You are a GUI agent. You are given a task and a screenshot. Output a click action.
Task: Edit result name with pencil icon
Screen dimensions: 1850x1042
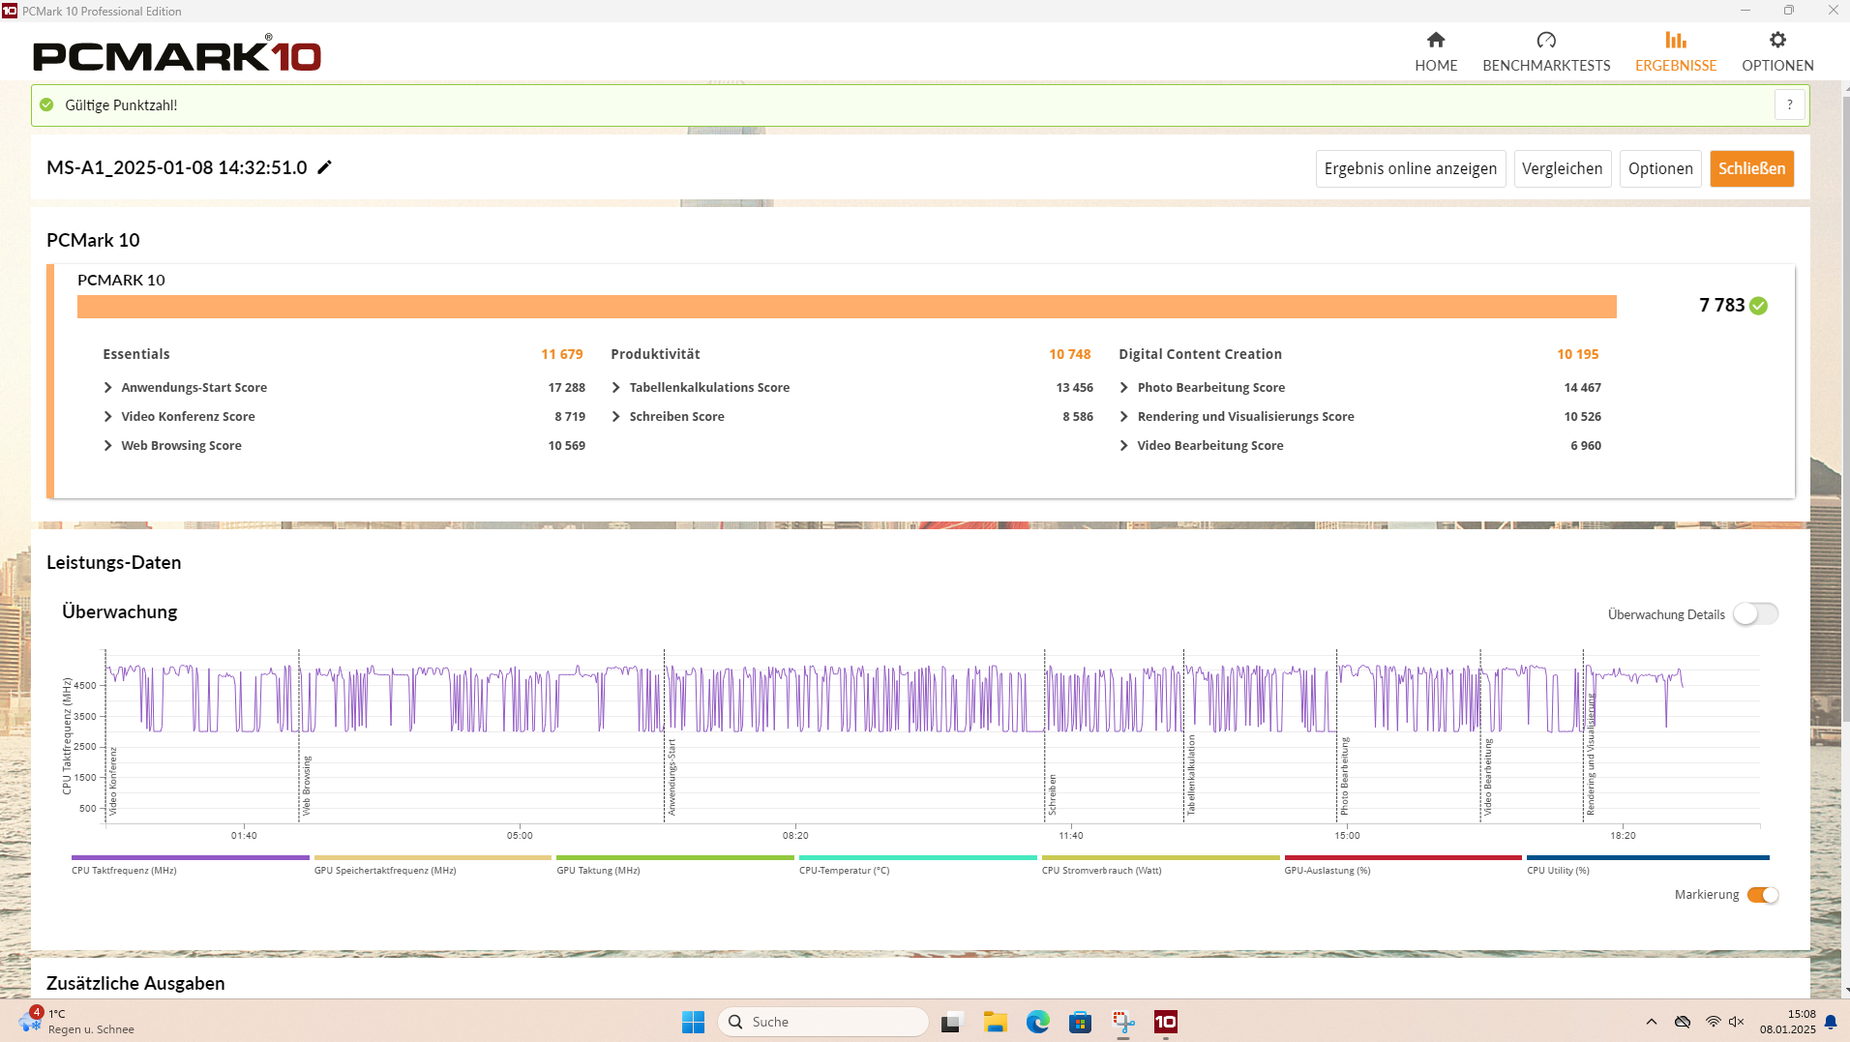(x=325, y=167)
